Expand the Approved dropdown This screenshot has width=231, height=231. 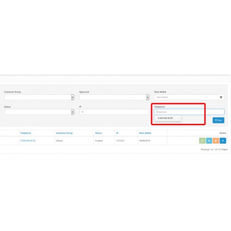click(114, 97)
